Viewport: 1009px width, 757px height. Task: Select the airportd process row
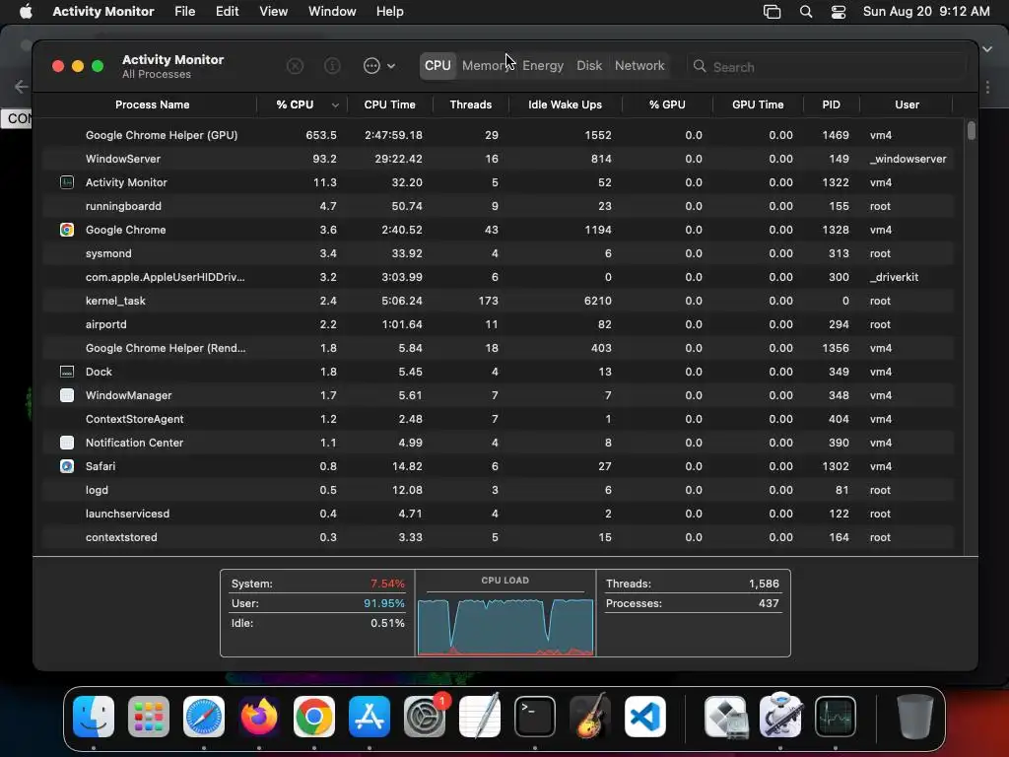coord(499,324)
